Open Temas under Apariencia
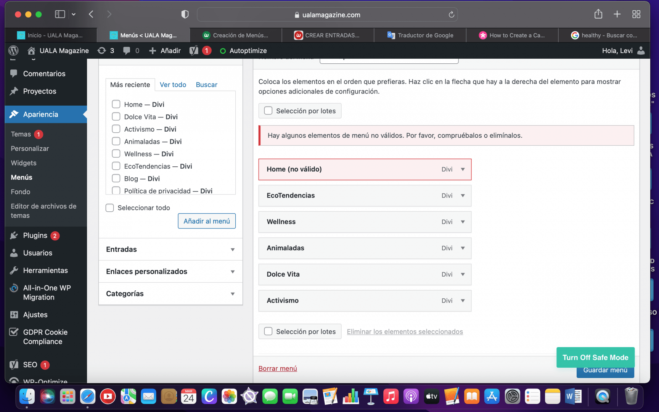659x412 pixels. click(x=21, y=134)
